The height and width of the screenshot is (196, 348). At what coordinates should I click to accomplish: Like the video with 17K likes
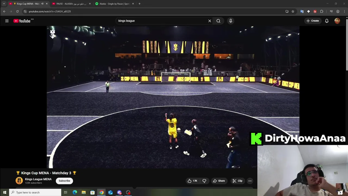[x=192, y=181]
